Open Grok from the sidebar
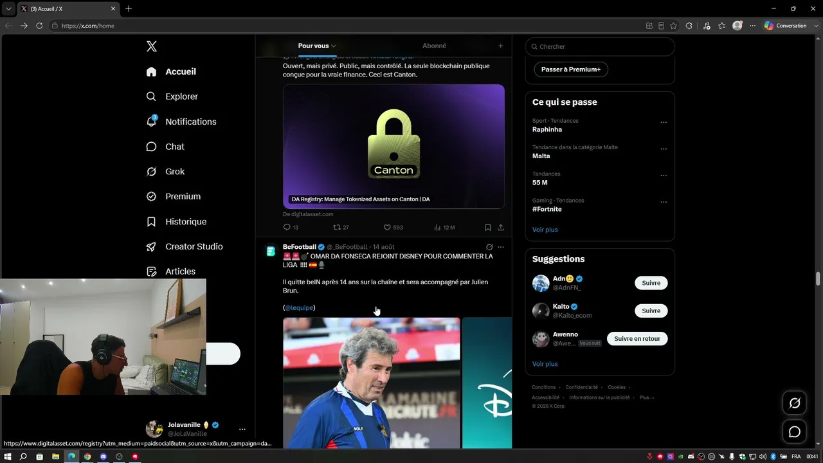The image size is (823, 463). 165,172
